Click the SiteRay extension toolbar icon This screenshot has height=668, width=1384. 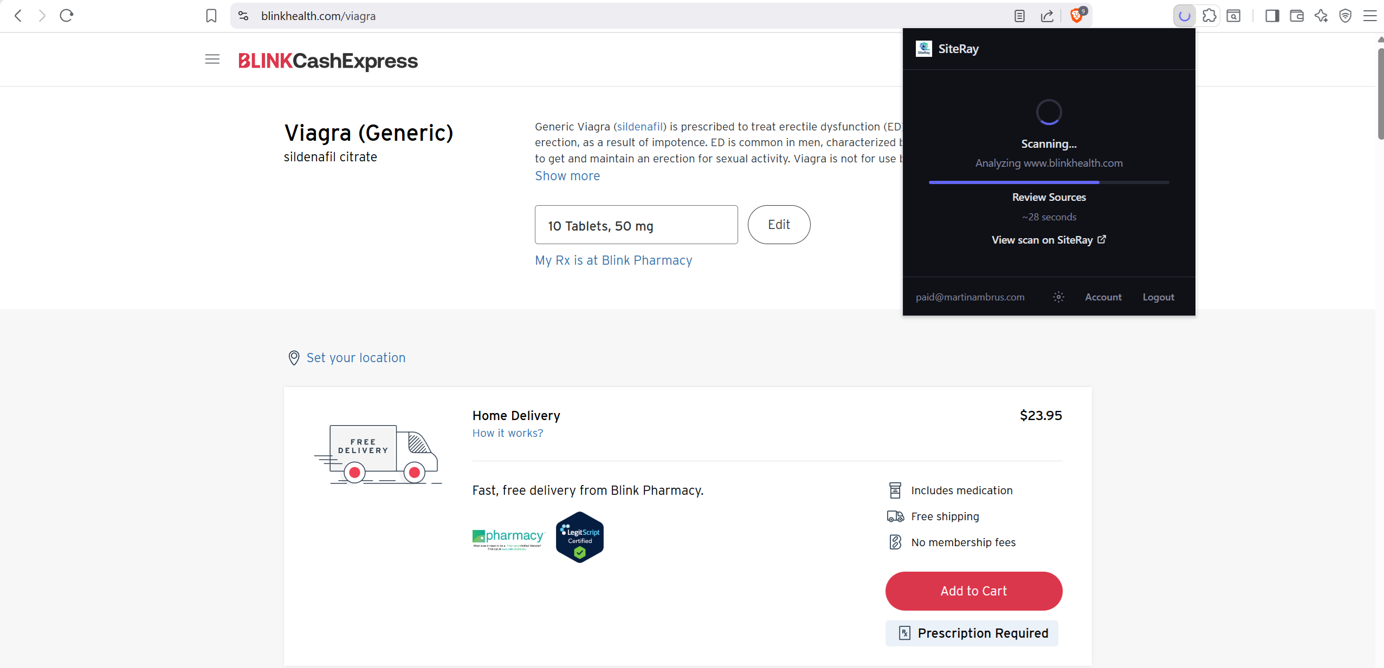(x=1185, y=16)
